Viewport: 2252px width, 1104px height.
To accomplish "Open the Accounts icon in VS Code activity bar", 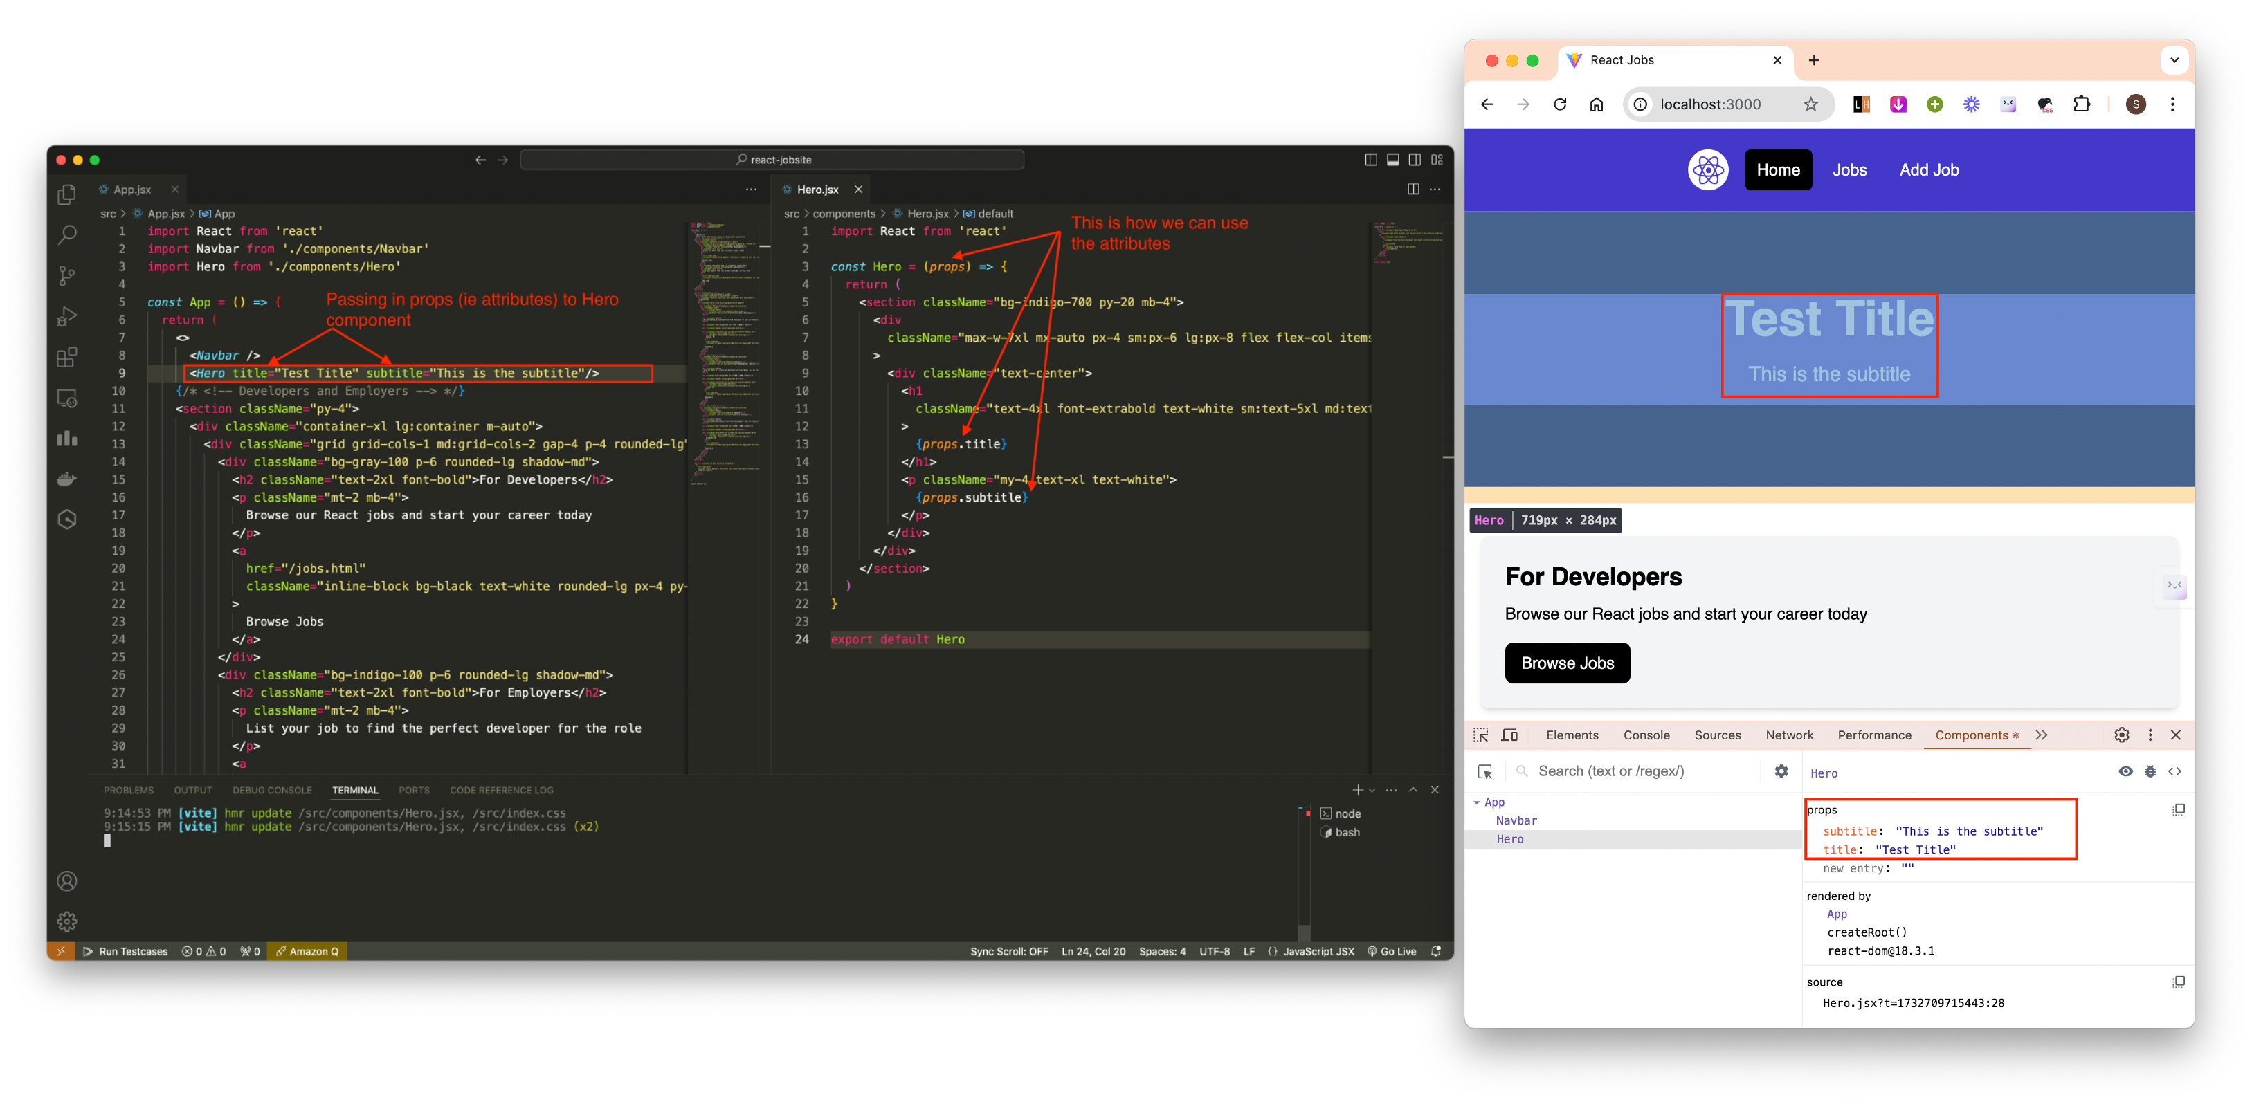I will click(66, 881).
